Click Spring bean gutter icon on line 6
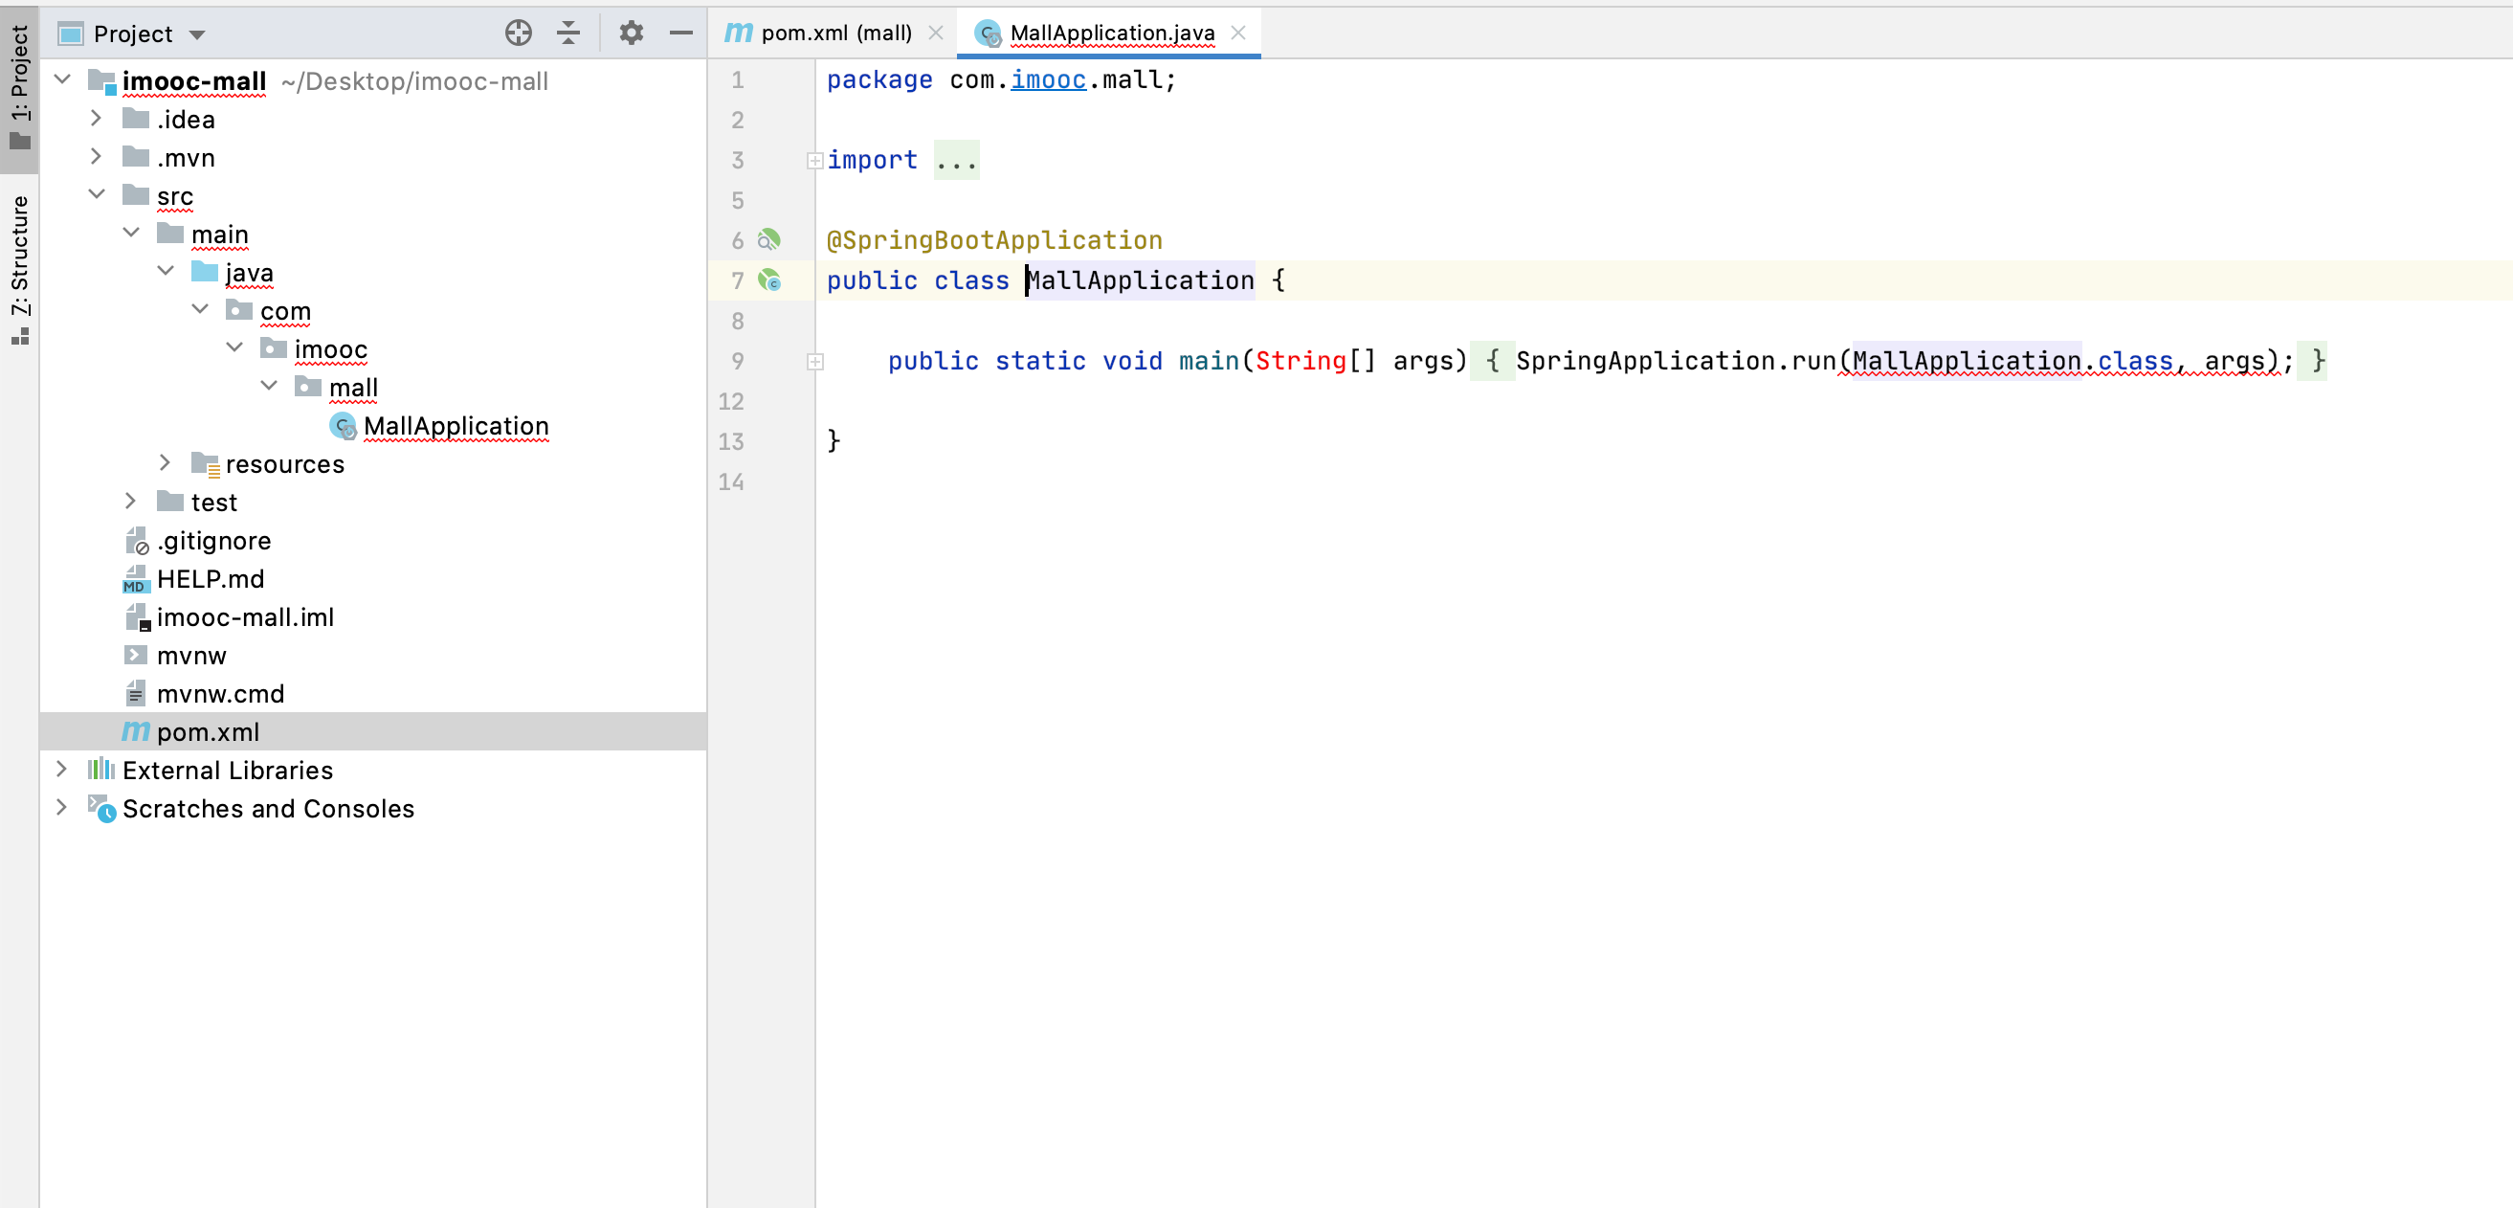Image resolution: width=2513 pixels, height=1208 pixels. click(769, 239)
